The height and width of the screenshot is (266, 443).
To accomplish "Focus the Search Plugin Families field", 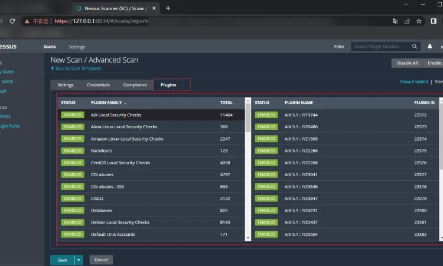I will (381, 46).
